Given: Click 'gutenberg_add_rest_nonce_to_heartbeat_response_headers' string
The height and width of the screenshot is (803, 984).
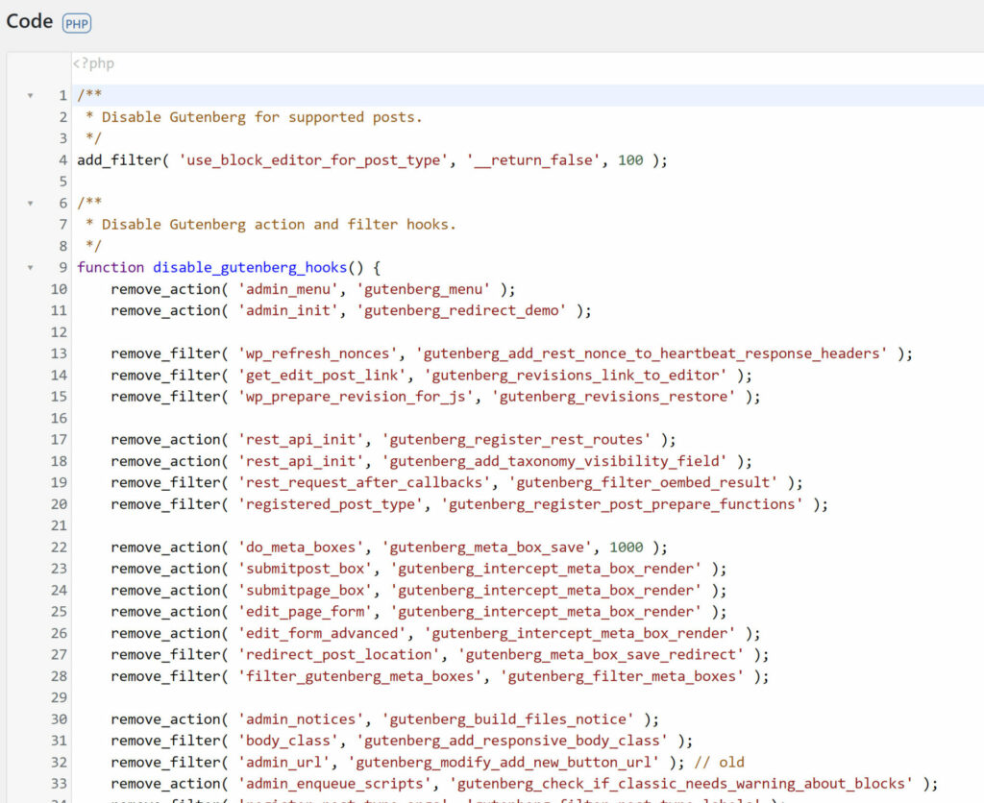Looking at the screenshot, I should coord(652,353).
